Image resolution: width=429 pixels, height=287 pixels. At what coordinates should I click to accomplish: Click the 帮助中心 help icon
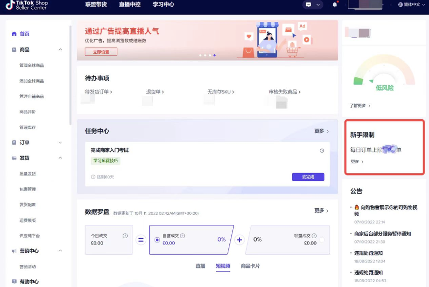click(14, 281)
